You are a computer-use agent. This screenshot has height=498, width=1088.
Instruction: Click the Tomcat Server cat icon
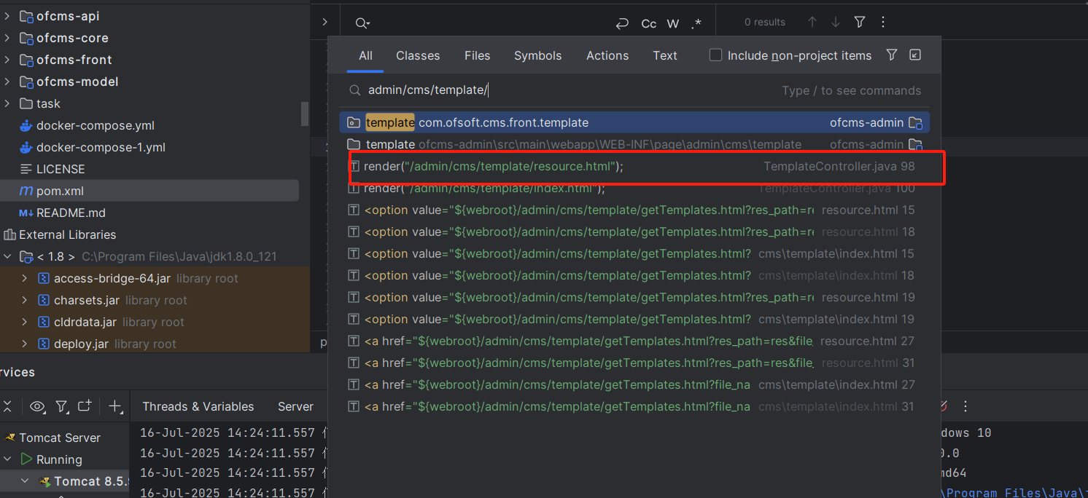[x=10, y=438]
